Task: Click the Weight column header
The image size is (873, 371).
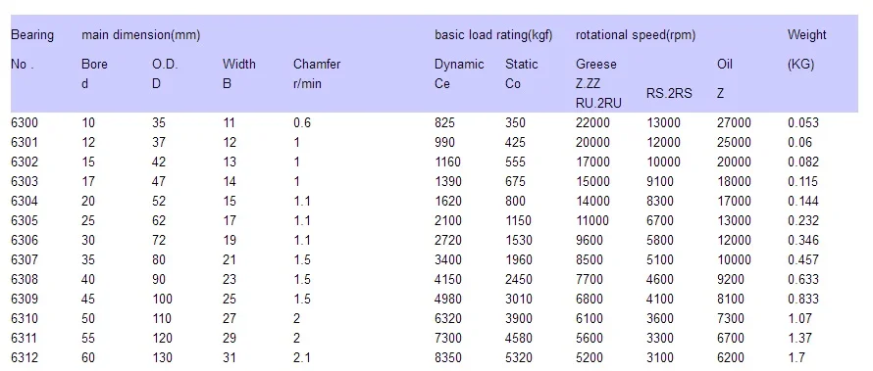Action: point(806,35)
